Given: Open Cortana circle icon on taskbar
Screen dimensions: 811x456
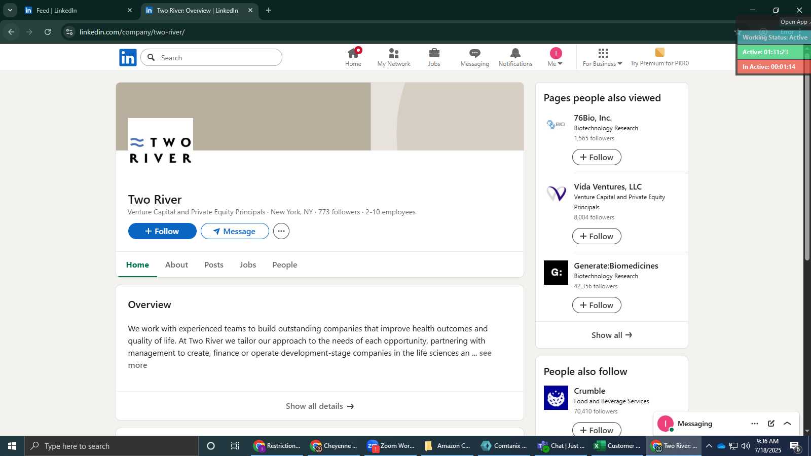Looking at the screenshot, I should tap(211, 446).
